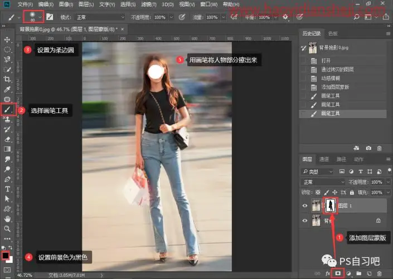Delete layer with Layers panel trash
Image resolution: width=393 pixels, height=279 pixels.
(379, 273)
